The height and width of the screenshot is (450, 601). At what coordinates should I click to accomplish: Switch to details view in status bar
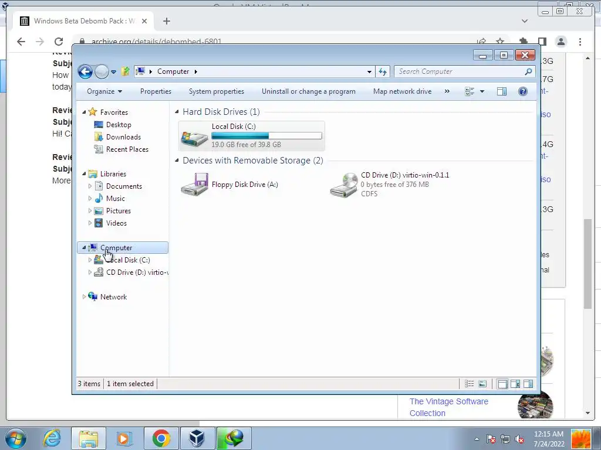469,384
